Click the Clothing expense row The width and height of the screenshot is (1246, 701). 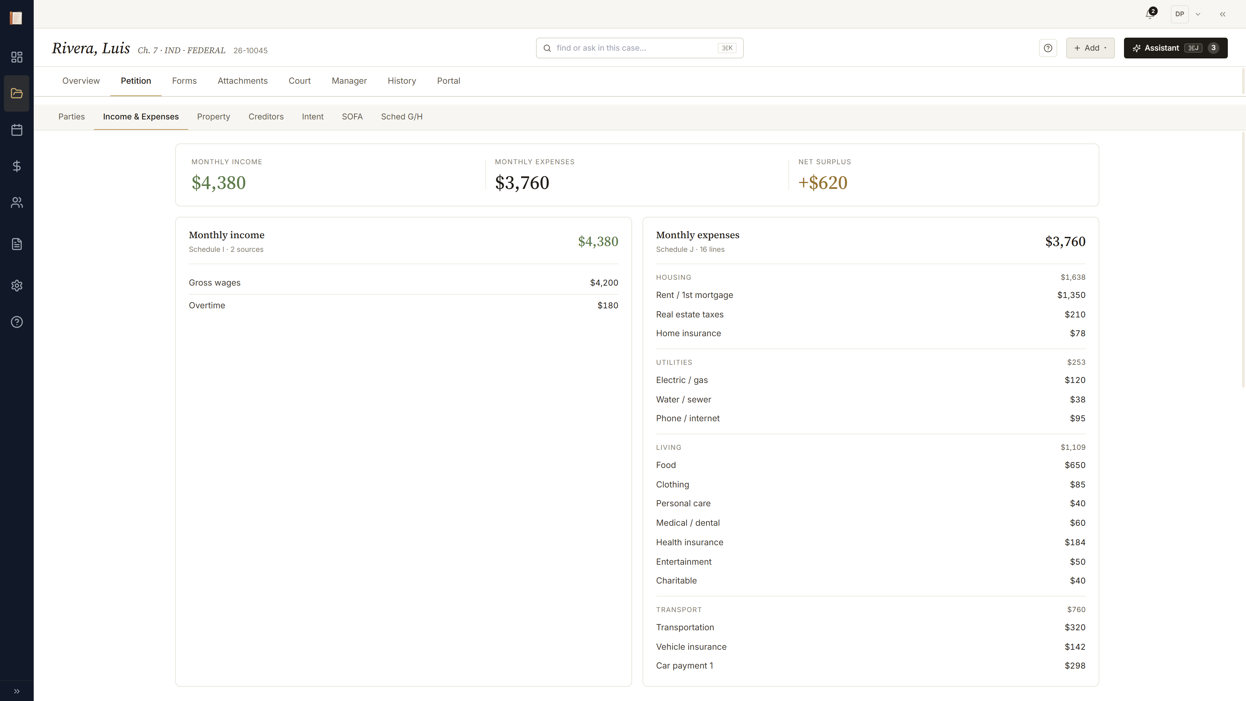click(870, 484)
